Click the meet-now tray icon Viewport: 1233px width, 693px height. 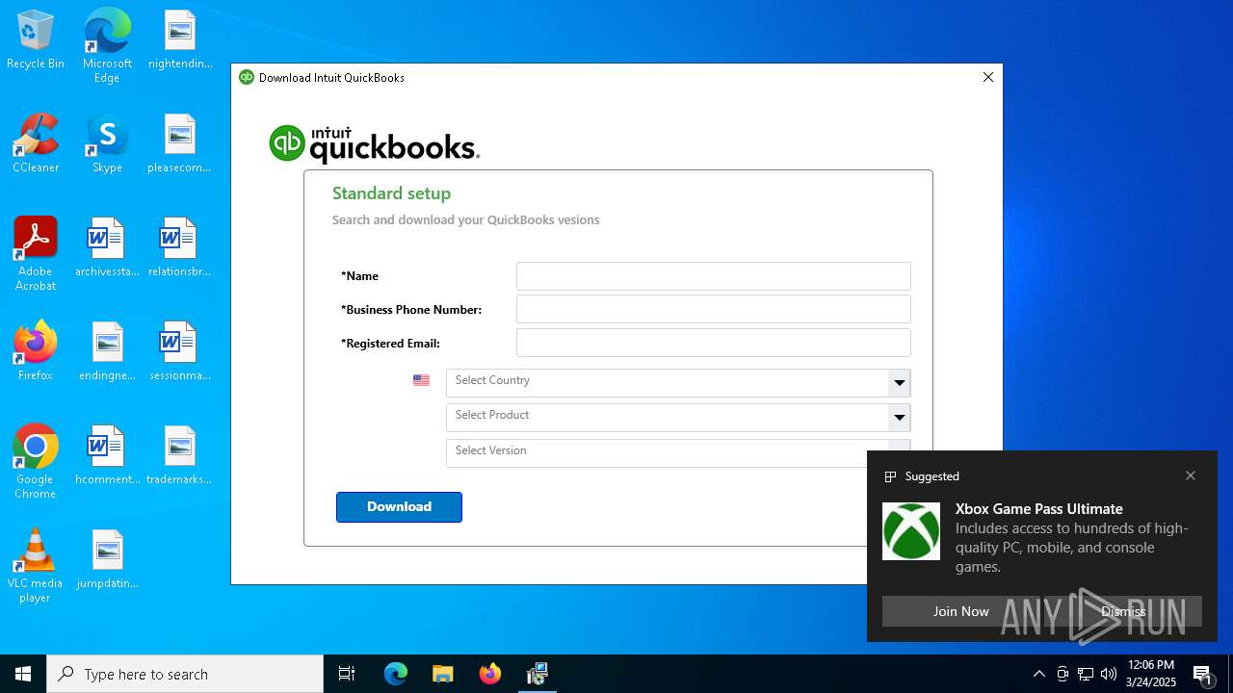[1062, 674]
